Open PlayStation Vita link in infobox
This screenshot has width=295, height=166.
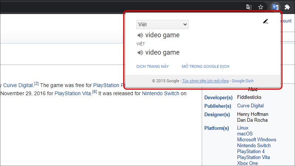pos(253,157)
